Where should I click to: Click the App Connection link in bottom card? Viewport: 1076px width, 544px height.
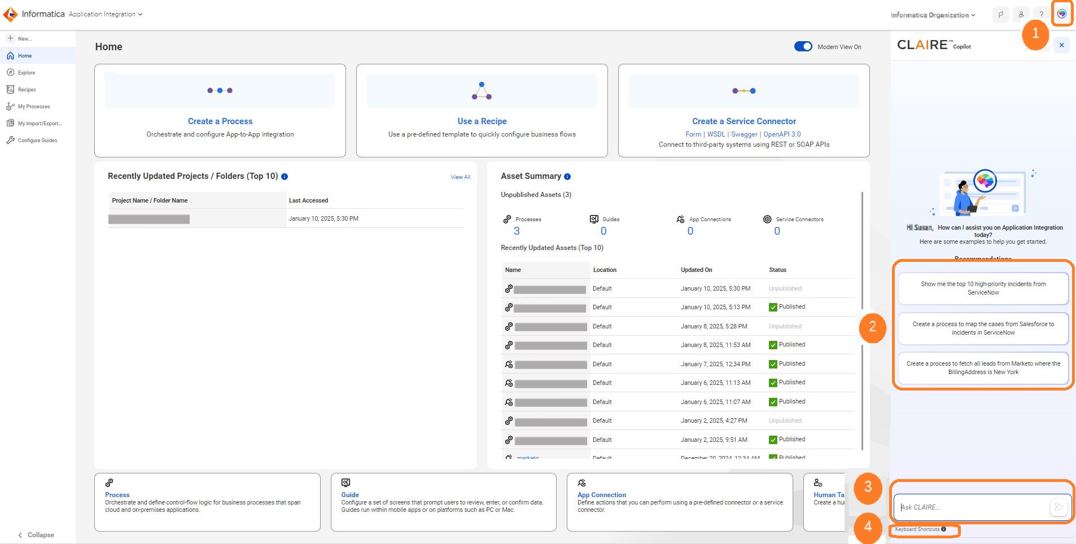coord(602,495)
